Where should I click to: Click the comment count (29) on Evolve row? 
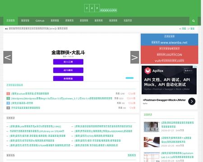(120, 94)
